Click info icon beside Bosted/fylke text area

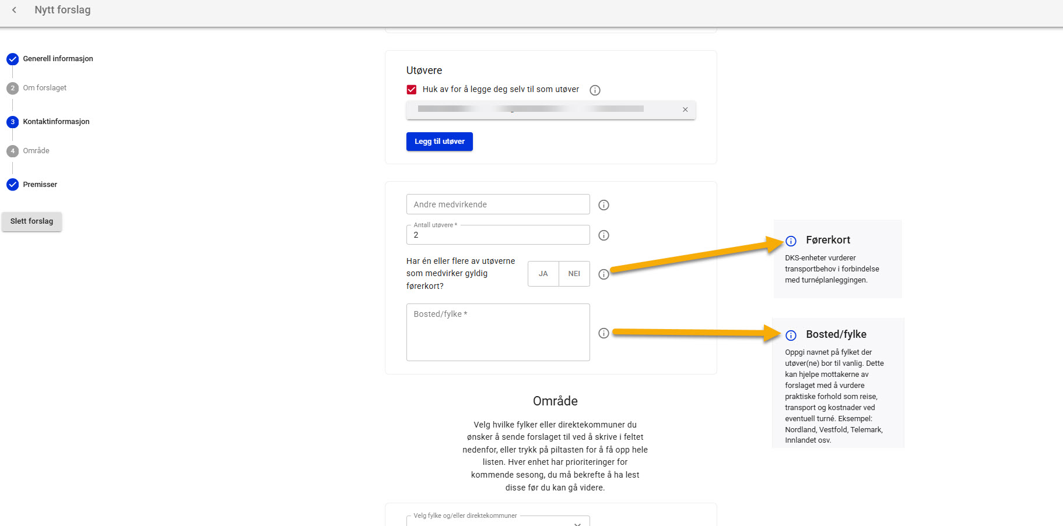coord(604,333)
